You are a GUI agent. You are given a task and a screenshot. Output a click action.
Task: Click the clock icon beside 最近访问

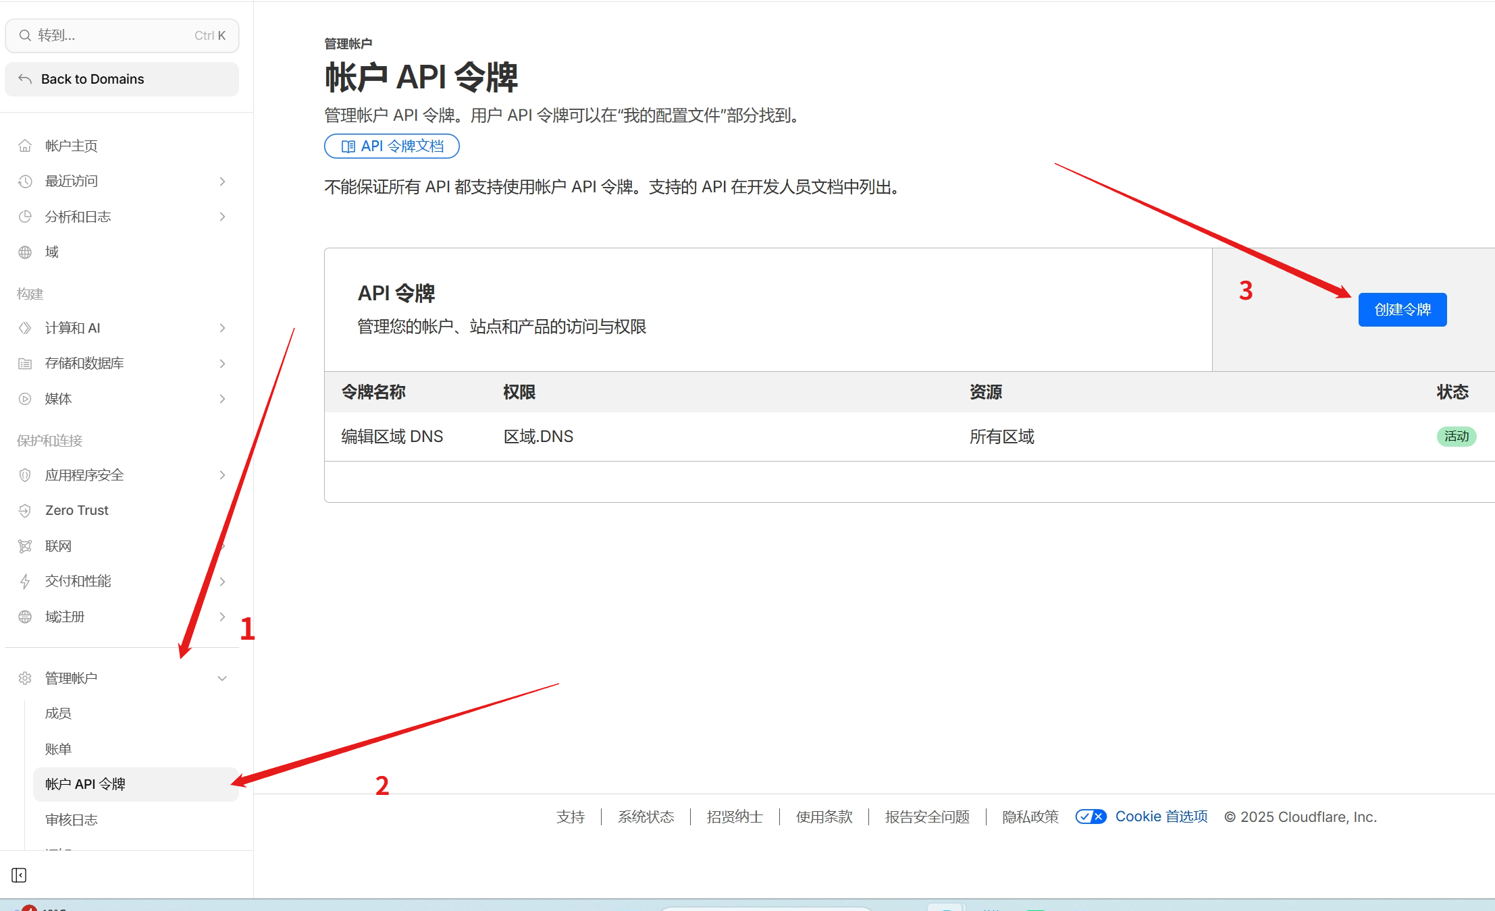(25, 181)
